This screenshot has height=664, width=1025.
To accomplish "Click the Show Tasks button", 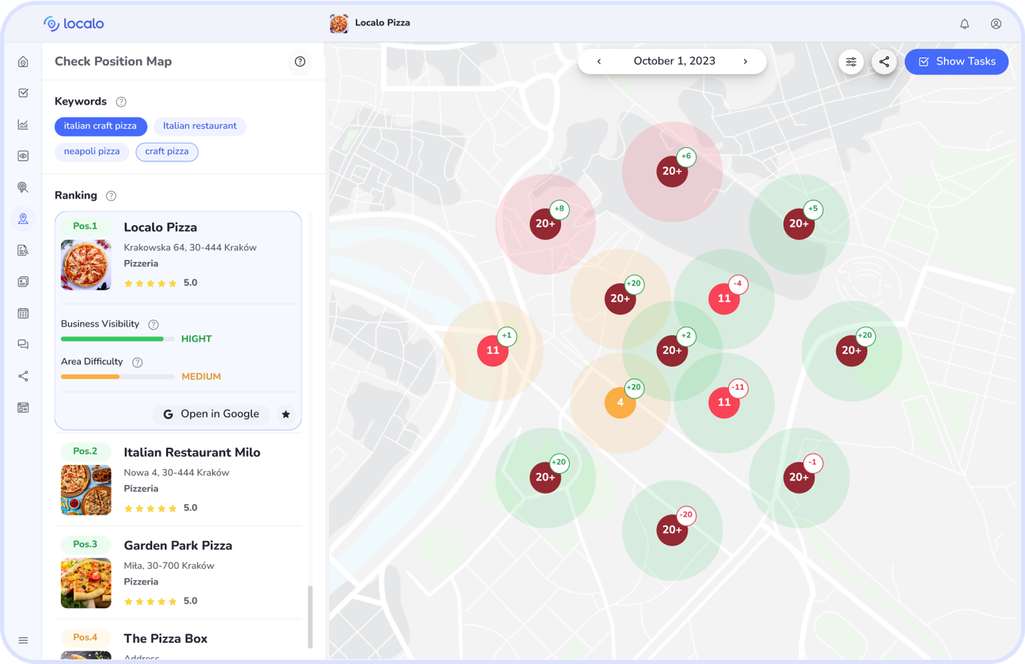I will (x=956, y=62).
